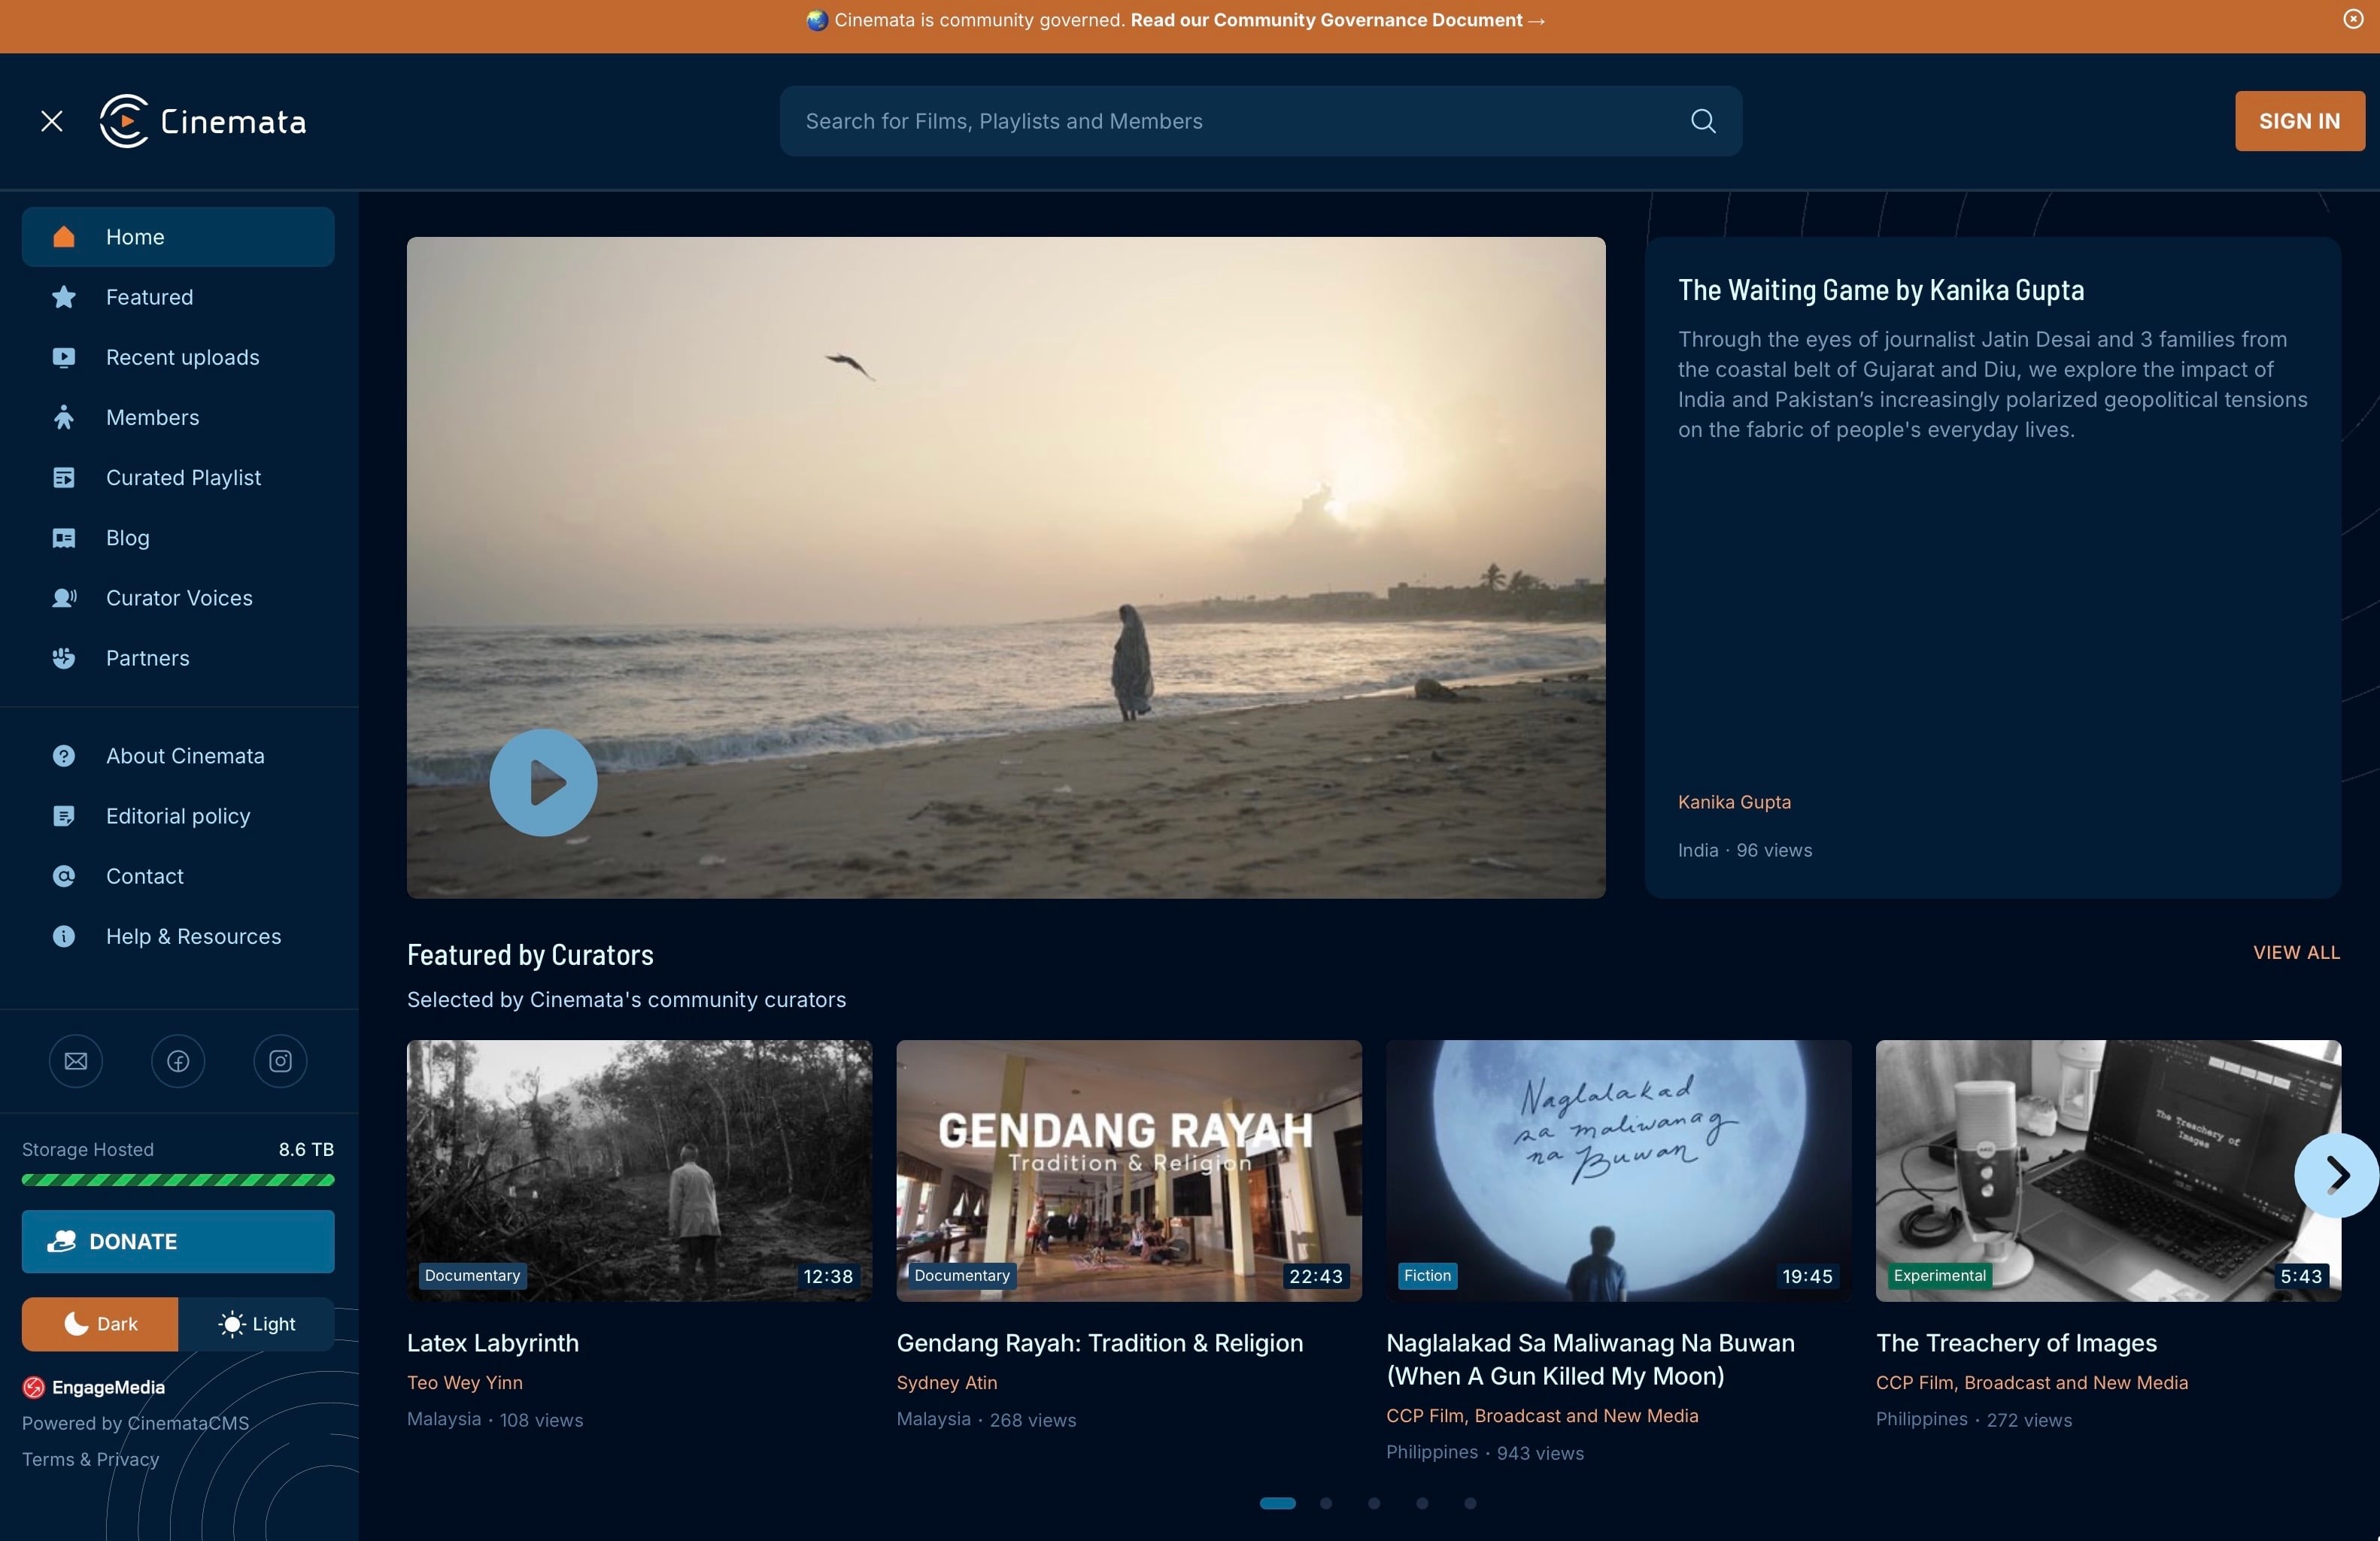Open Help & Resources menu item
The height and width of the screenshot is (1541, 2380).
click(178, 936)
